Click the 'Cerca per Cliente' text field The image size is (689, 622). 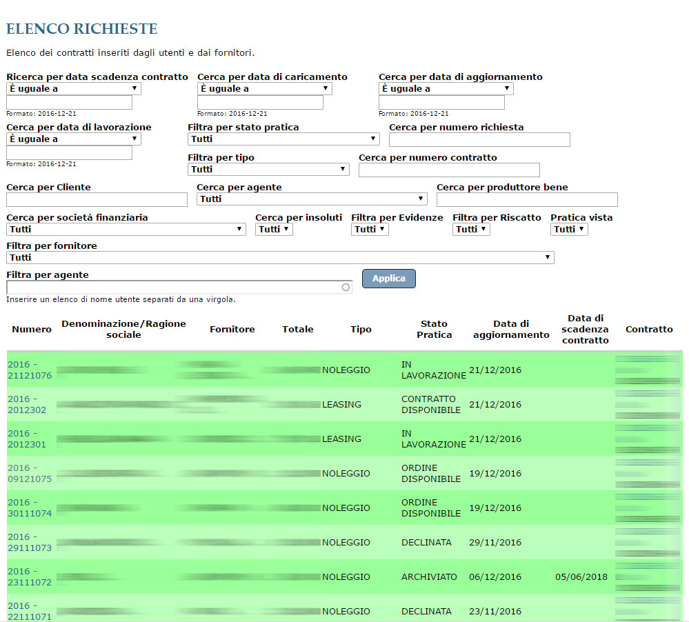point(97,200)
